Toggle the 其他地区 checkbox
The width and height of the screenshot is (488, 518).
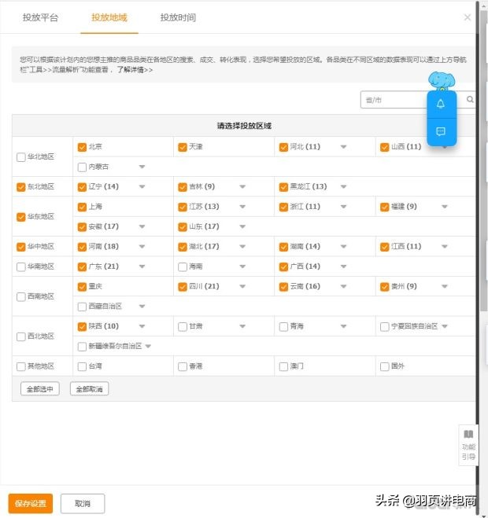pos(20,366)
